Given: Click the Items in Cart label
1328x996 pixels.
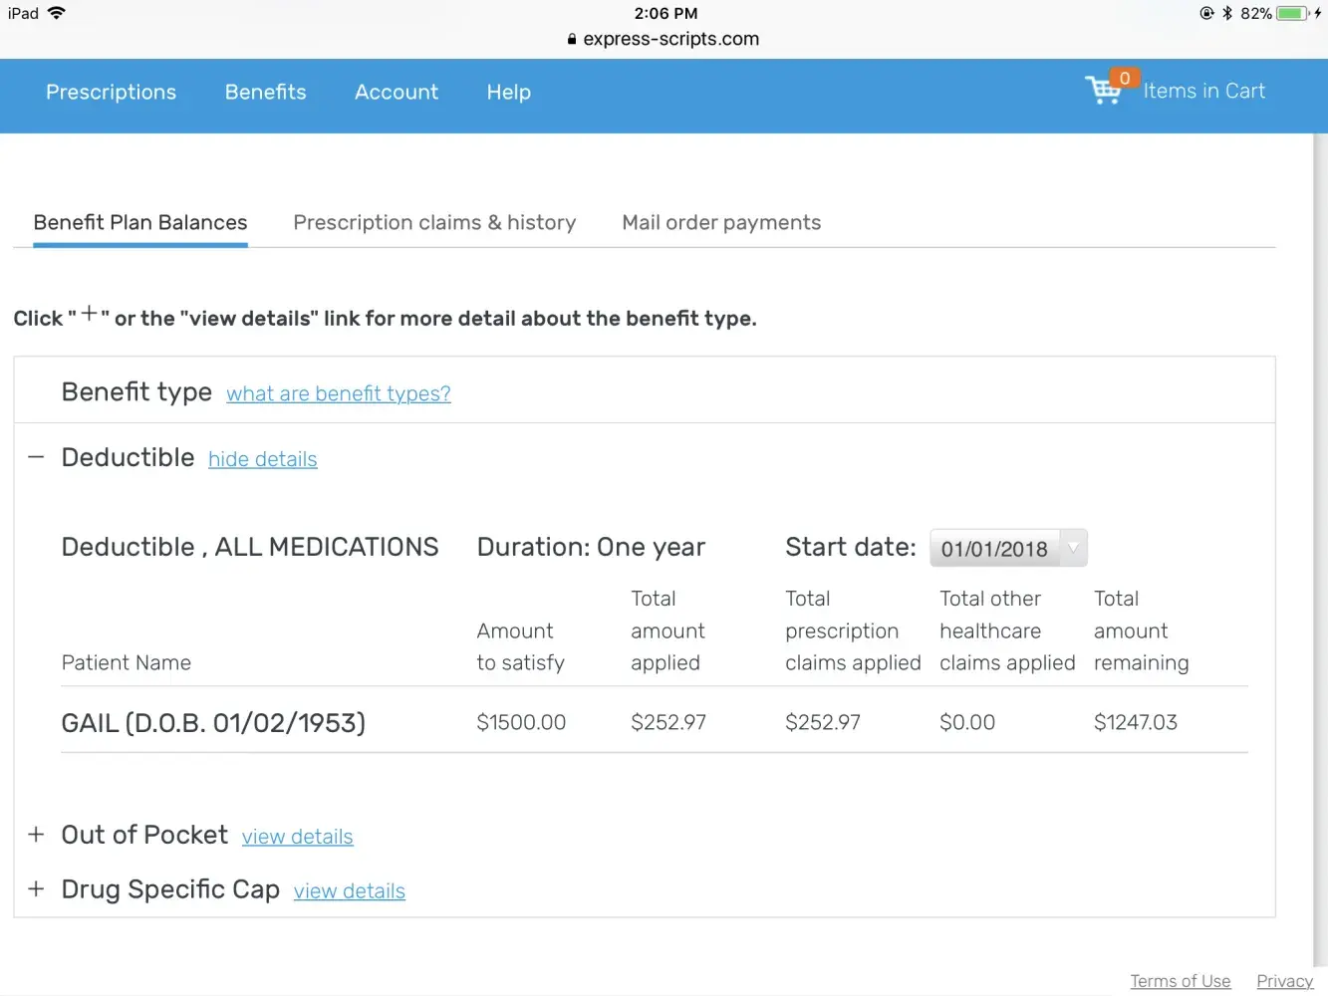Looking at the screenshot, I should [1204, 91].
